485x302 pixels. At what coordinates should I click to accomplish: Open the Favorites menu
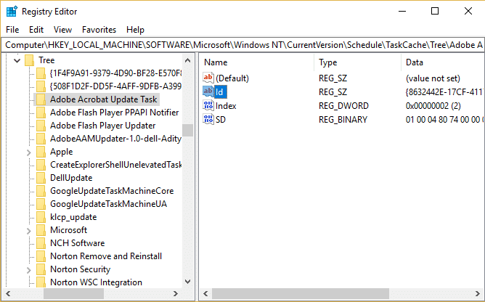pyautogui.click(x=99, y=30)
